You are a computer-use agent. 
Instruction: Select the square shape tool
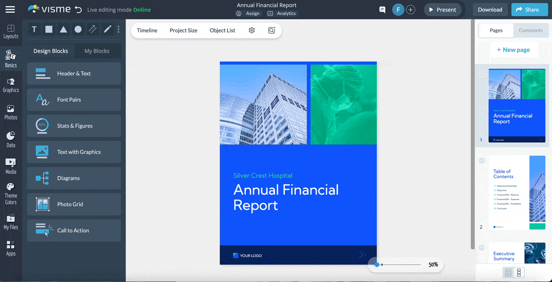click(x=49, y=29)
